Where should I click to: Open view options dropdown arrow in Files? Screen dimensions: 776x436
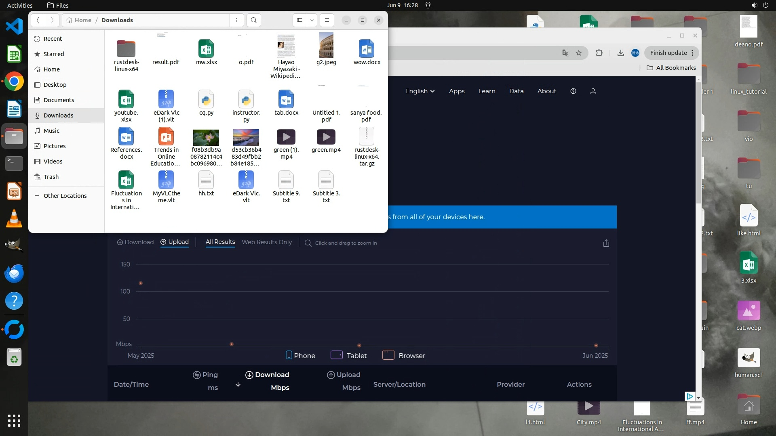[x=312, y=20]
